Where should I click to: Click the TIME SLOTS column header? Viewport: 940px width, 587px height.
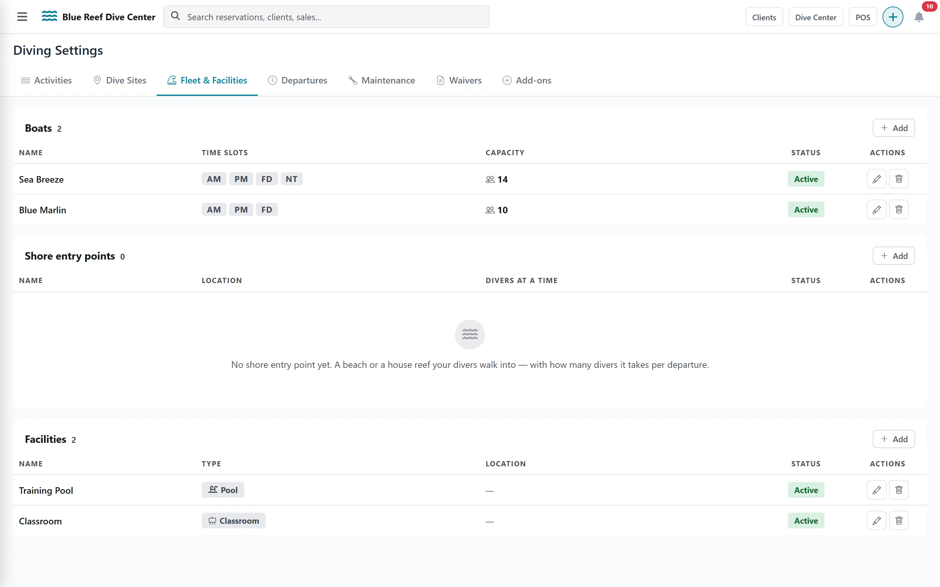[x=225, y=153]
